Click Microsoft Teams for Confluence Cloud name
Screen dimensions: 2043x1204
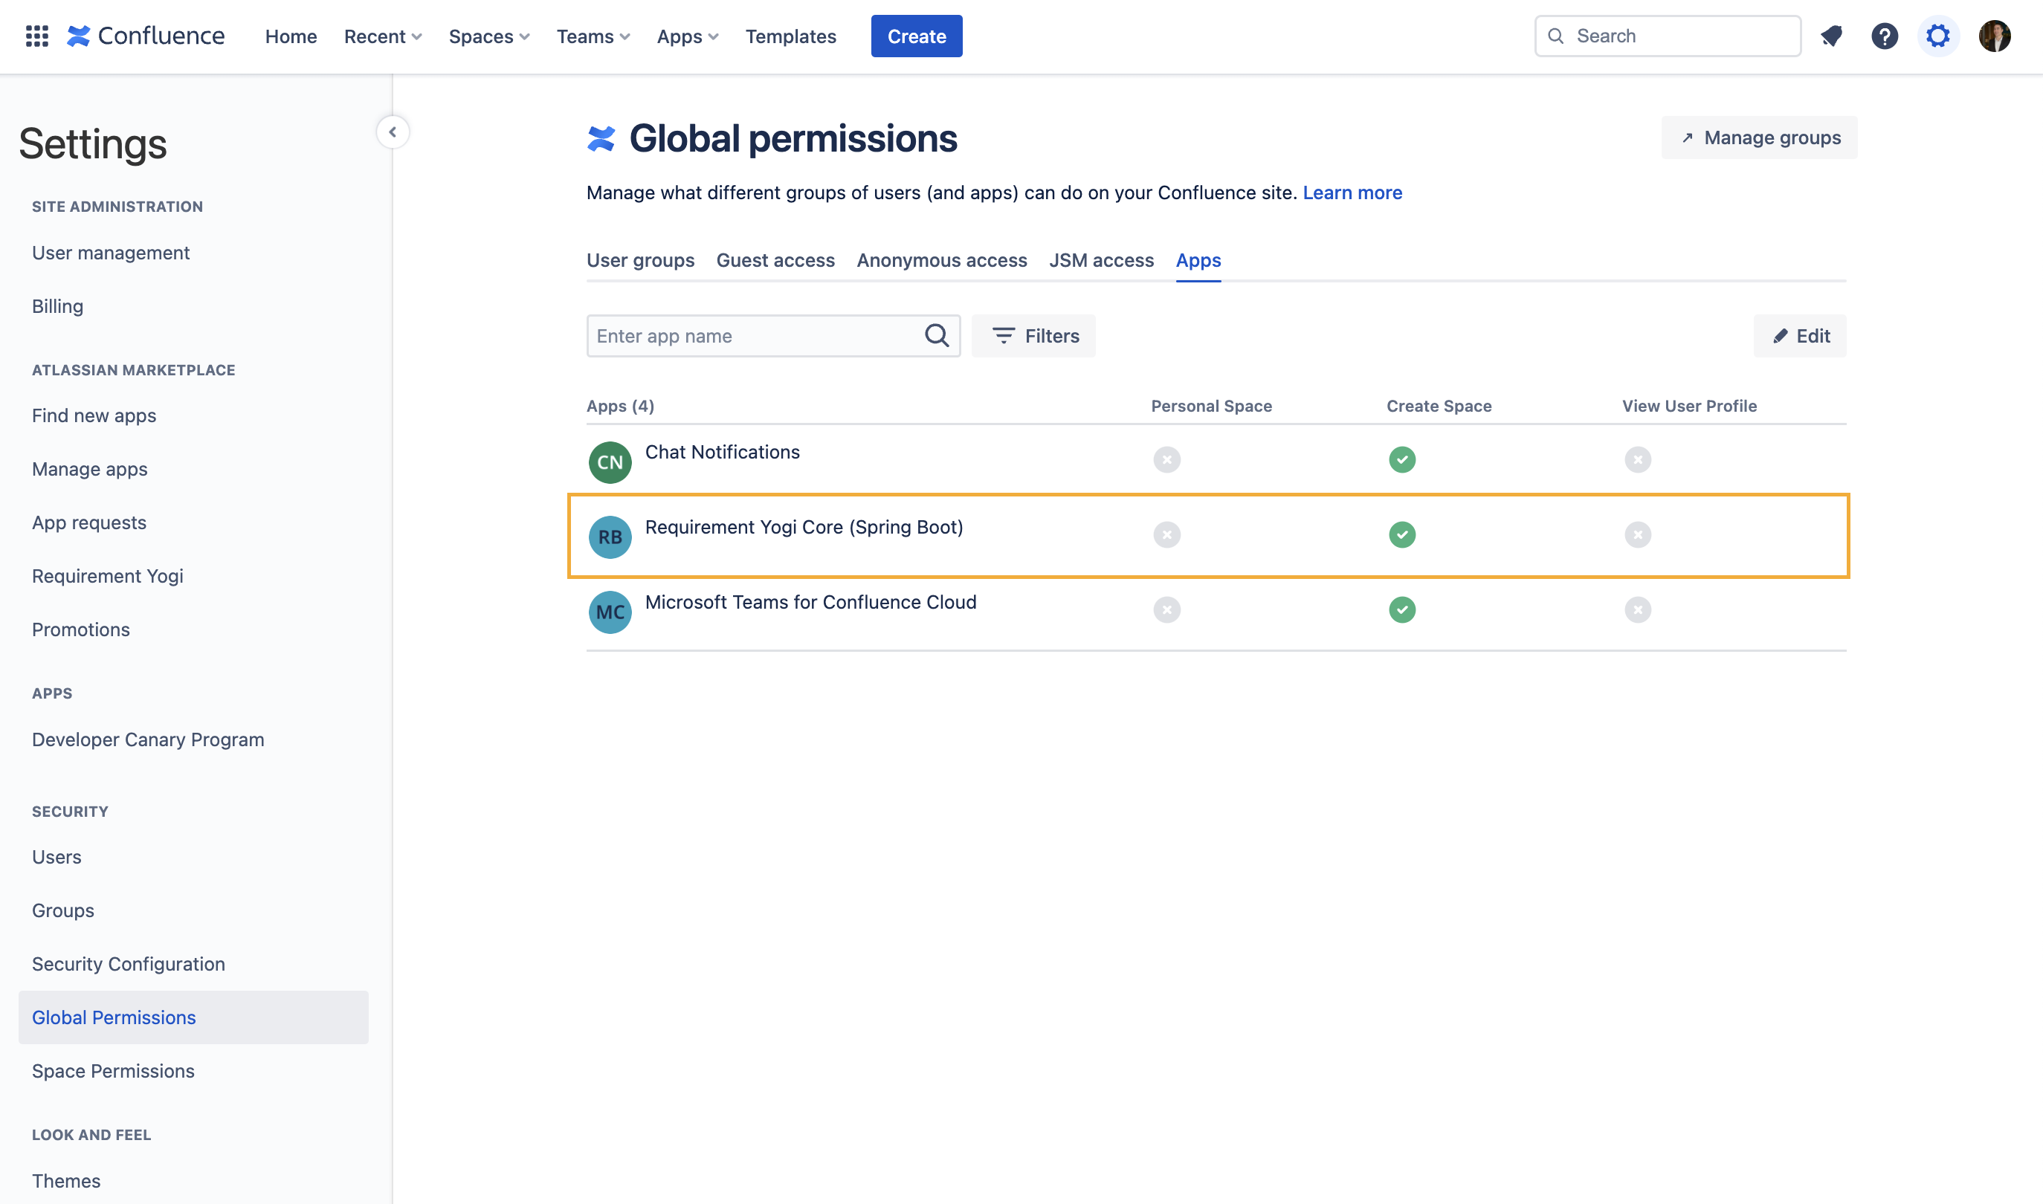(810, 603)
